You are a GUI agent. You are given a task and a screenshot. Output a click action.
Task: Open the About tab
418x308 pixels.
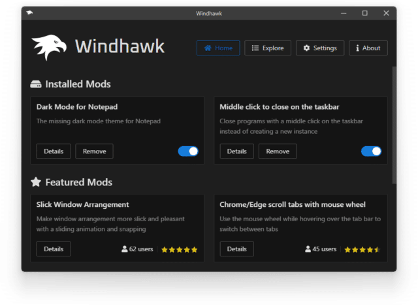click(x=368, y=48)
